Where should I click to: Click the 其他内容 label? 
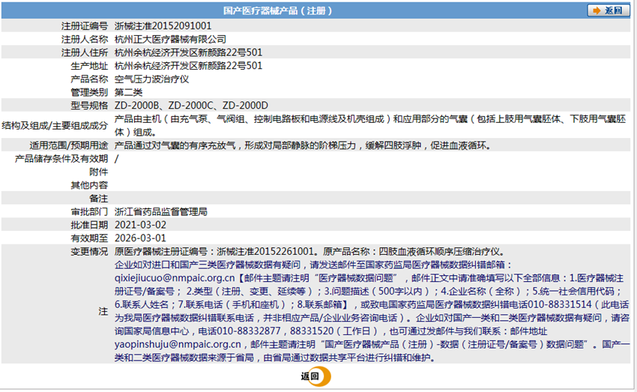(x=89, y=185)
